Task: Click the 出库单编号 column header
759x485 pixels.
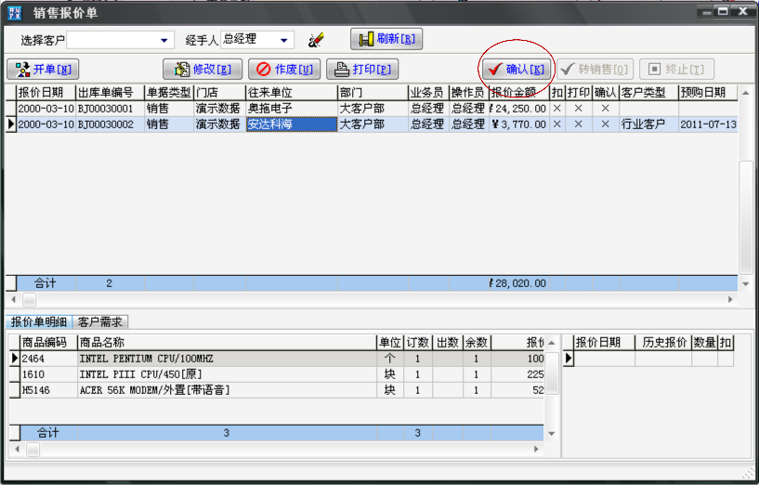Action: click(x=111, y=93)
